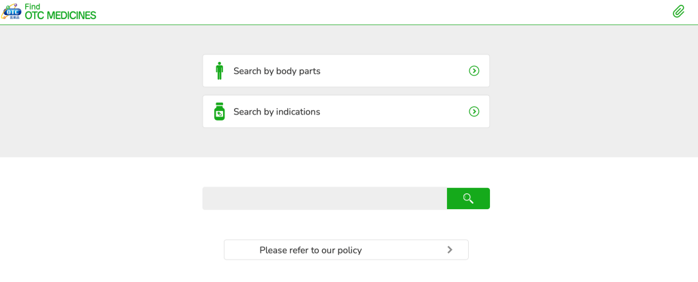Click circled arrow in indications row
698x282 pixels.
pos(474,112)
